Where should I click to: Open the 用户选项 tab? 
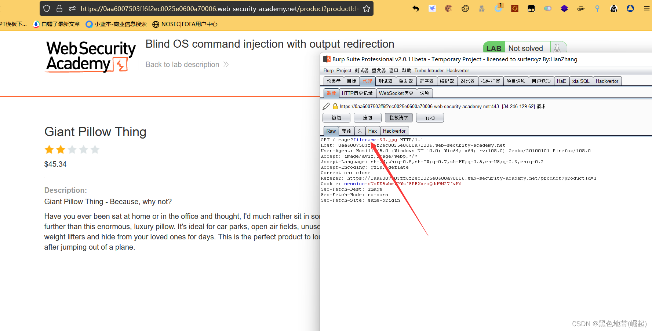pyautogui.click(x=541, y=81)
